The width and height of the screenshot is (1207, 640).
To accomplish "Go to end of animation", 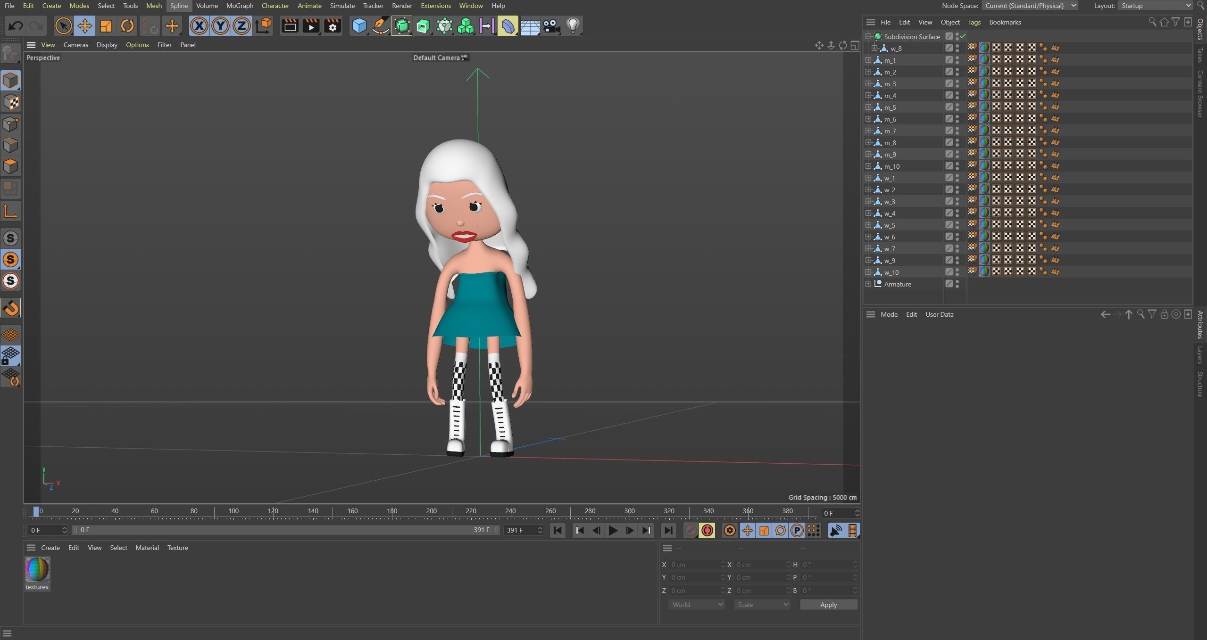I will coord(668,531).
